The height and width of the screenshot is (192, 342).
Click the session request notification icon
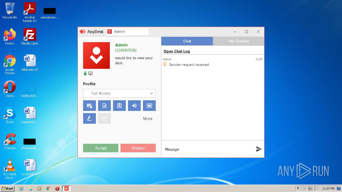coord(165,64)
